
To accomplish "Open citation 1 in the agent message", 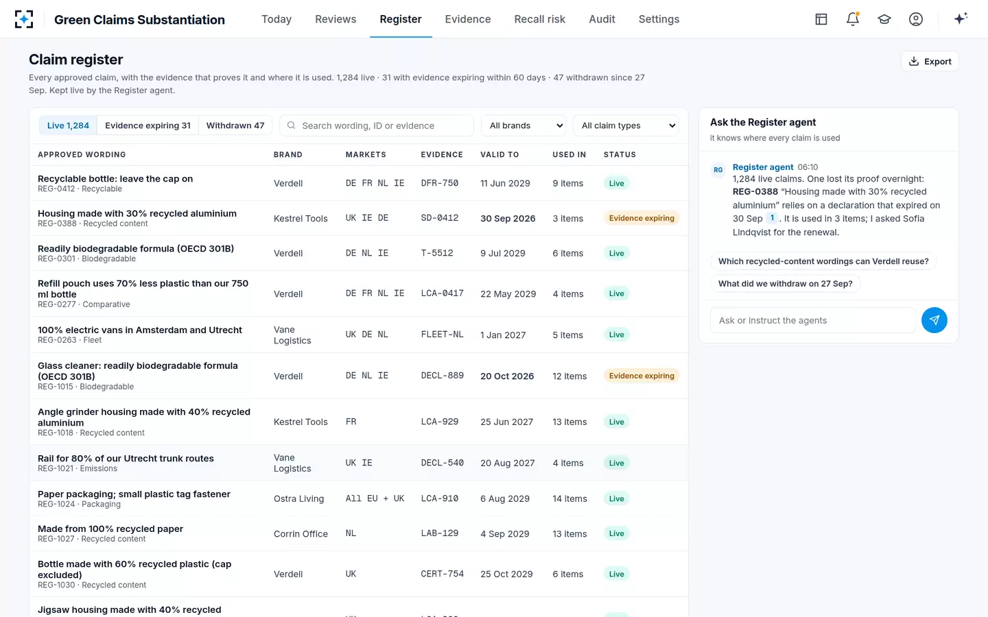I will click(x=772, y=218).
